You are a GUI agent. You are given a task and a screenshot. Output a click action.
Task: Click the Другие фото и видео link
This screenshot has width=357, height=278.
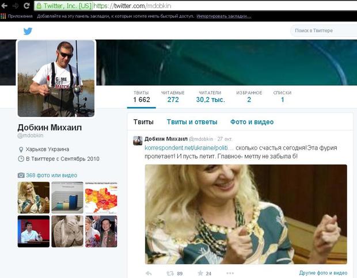323,273
